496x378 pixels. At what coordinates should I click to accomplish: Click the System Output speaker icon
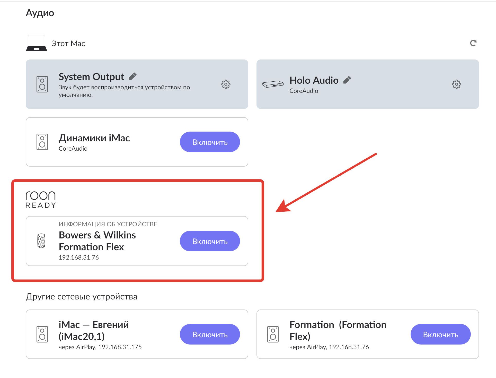click(42, 84)
